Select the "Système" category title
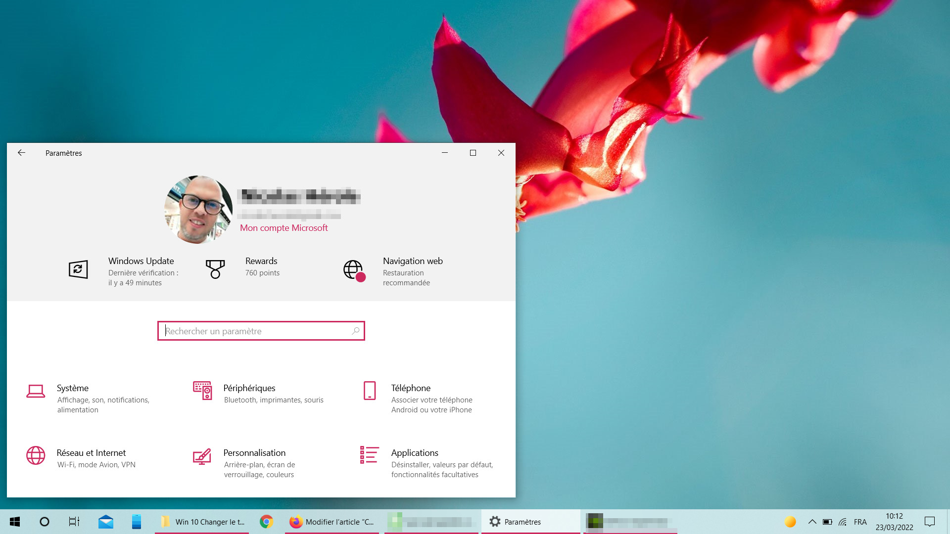 pos(73,388)
